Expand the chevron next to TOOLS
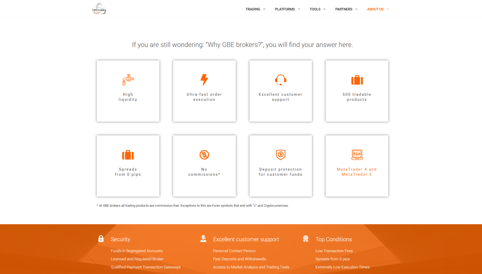482x274 pixels. 324,9
